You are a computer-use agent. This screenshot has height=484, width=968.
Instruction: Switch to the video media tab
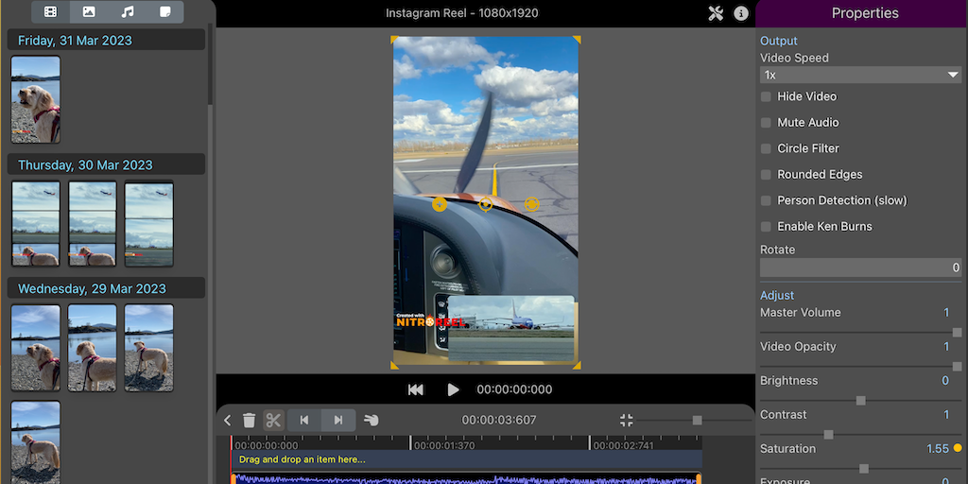click(51, 11)
